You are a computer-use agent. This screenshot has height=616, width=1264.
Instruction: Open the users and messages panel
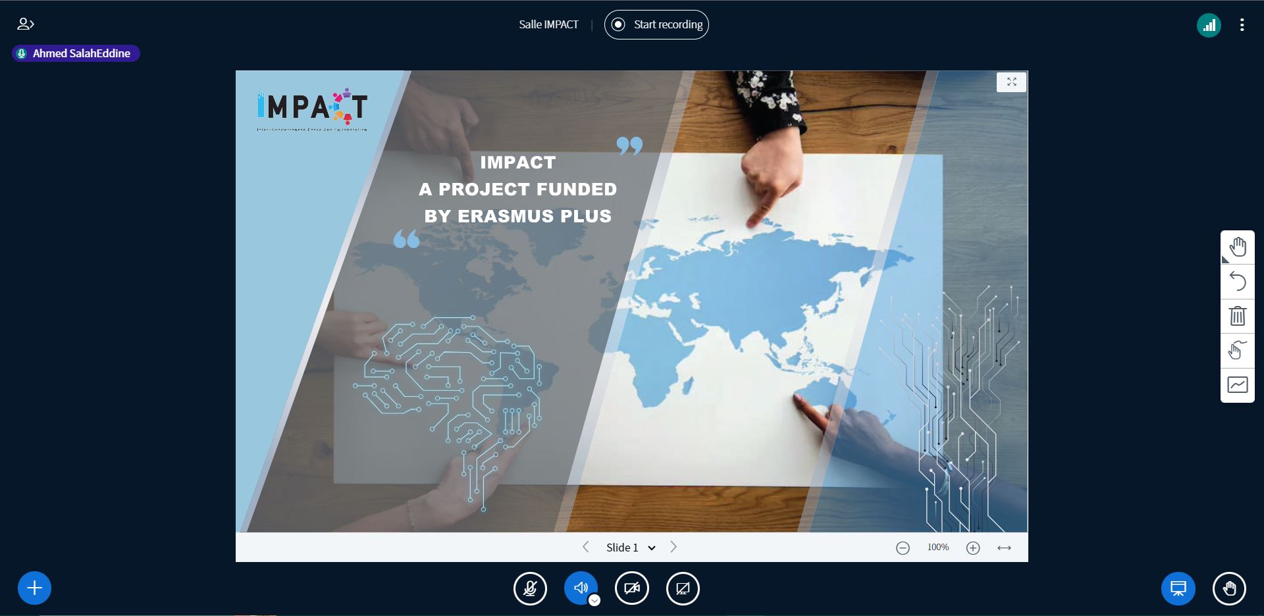click(x=25, y=24)
